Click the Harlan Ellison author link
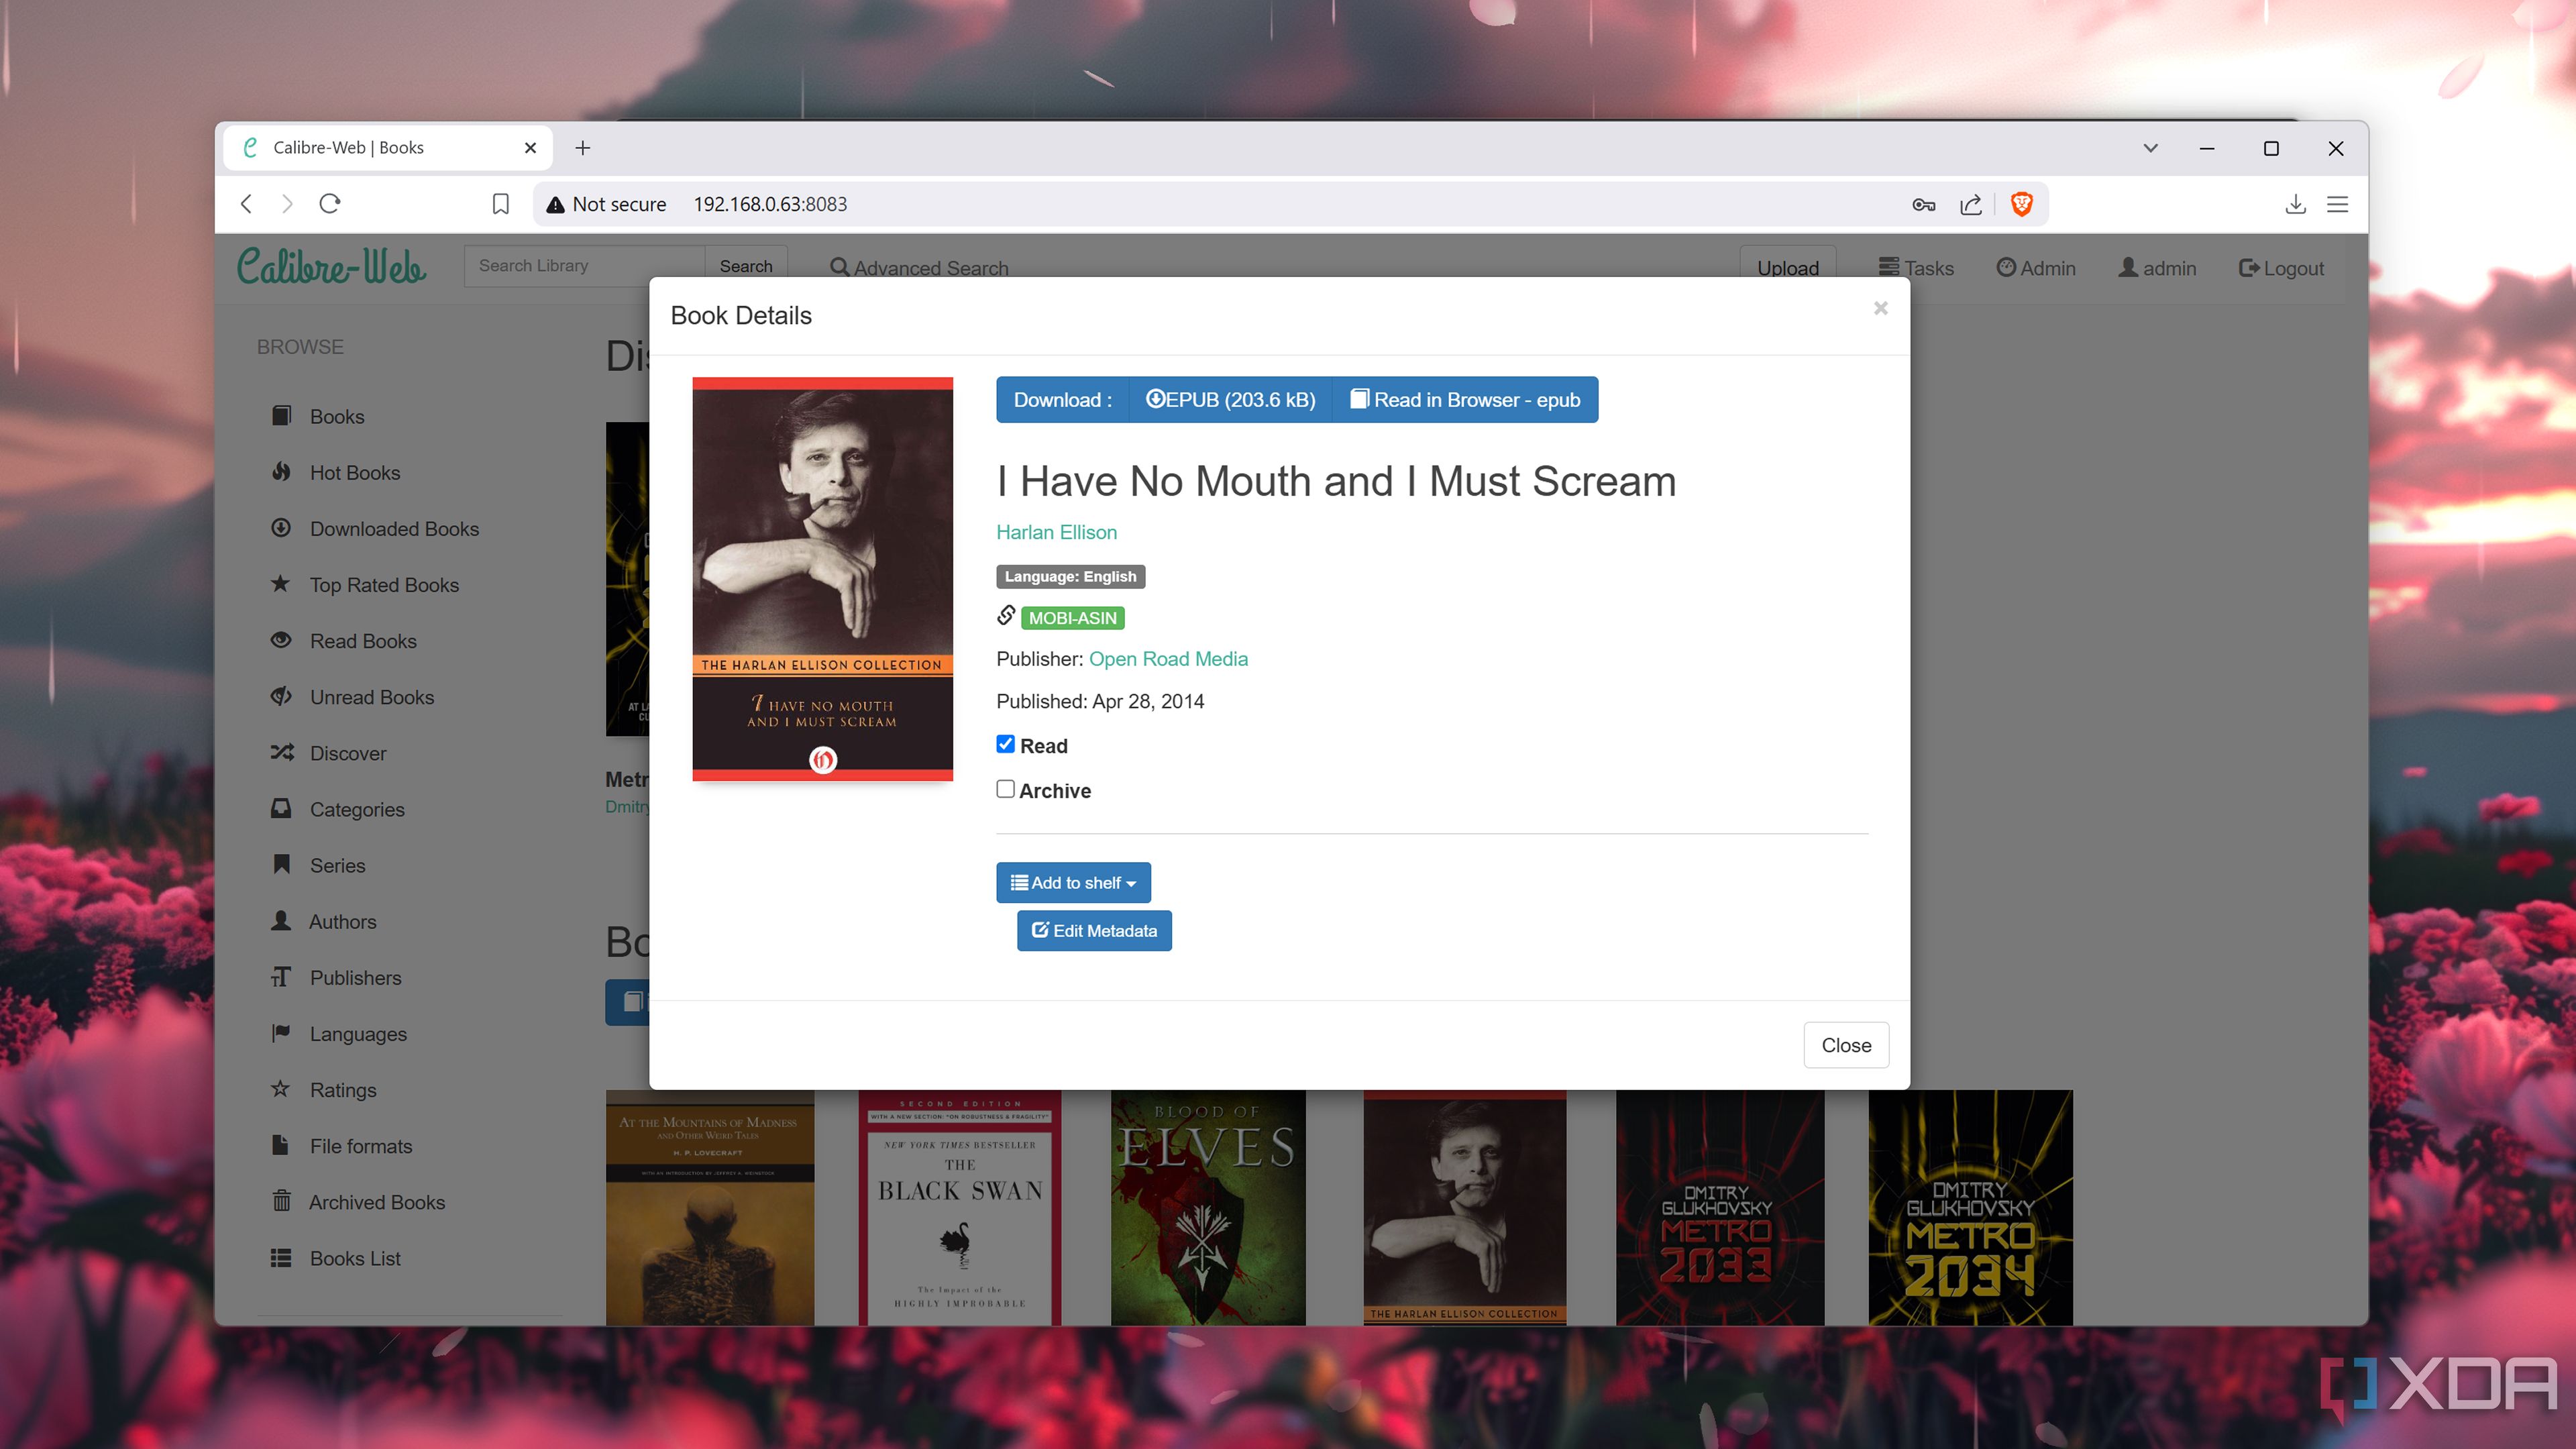This screenshot has height=1449, width=2576. pyautogui.click(x=1056, y=532)
